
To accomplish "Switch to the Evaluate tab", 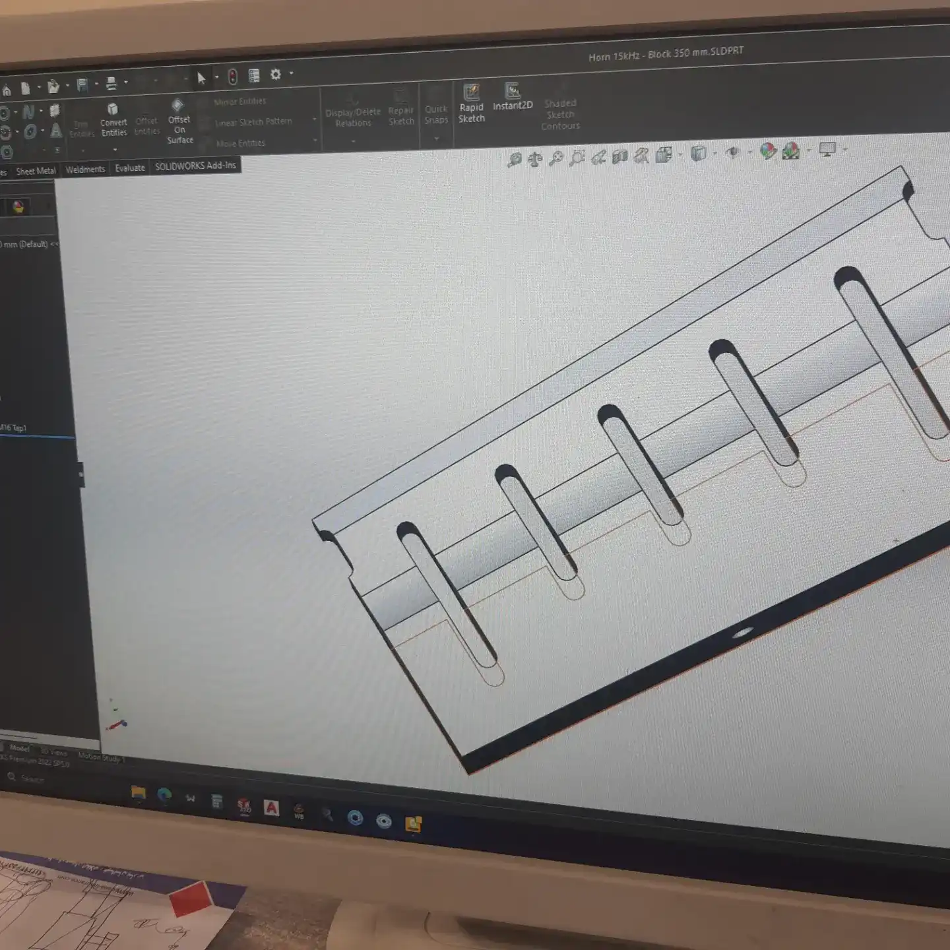I will pos(130,168).
